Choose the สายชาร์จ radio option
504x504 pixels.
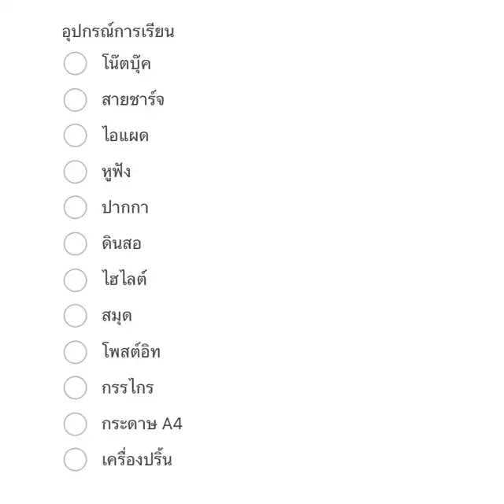point(76,100)
